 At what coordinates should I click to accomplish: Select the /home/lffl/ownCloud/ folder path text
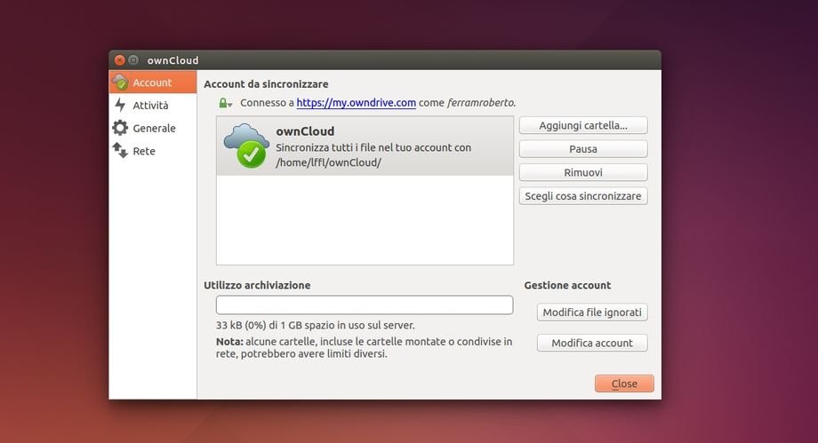[x=328, y=162]
